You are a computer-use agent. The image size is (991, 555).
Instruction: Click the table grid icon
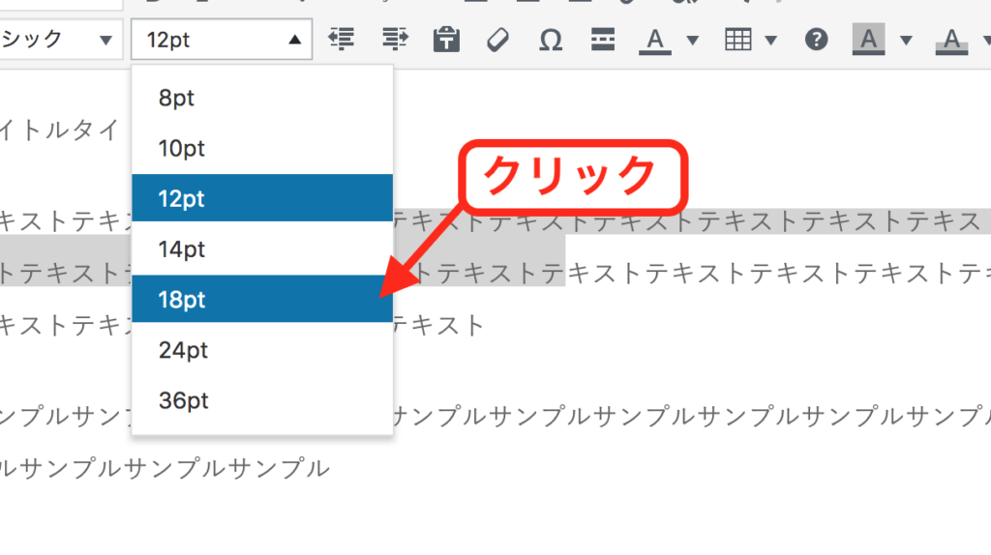point(738,40)
